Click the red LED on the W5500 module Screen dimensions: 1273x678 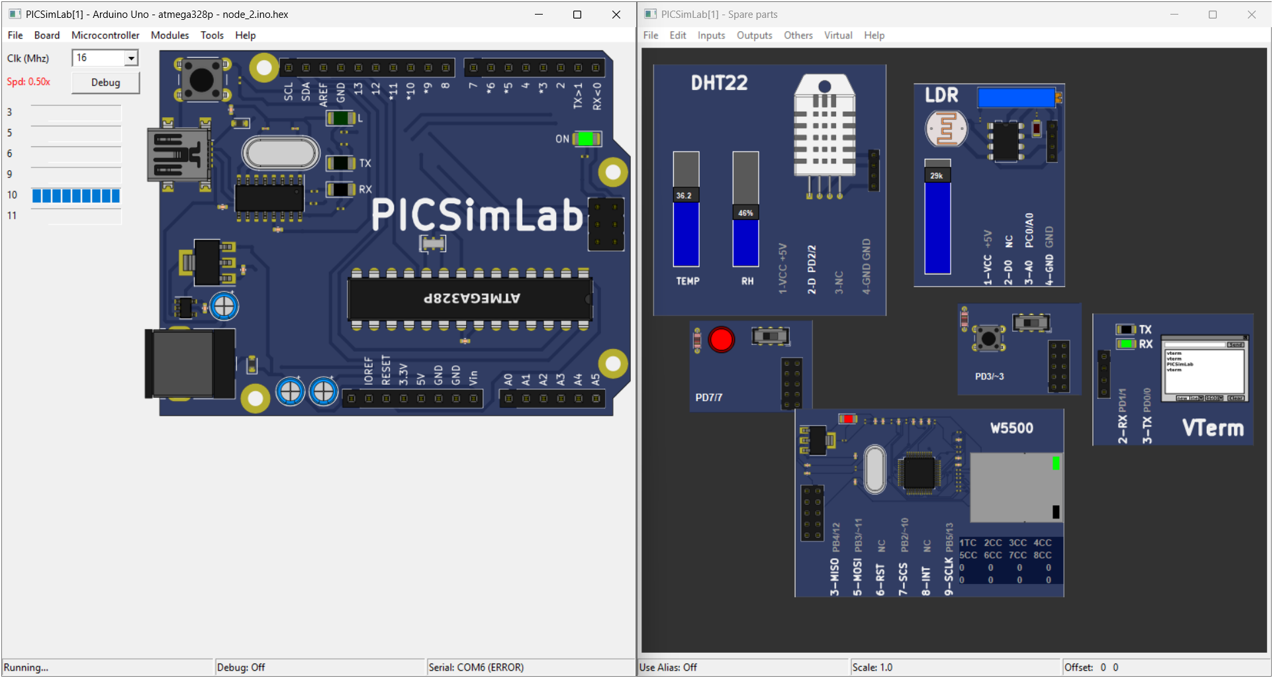[848, 418]
